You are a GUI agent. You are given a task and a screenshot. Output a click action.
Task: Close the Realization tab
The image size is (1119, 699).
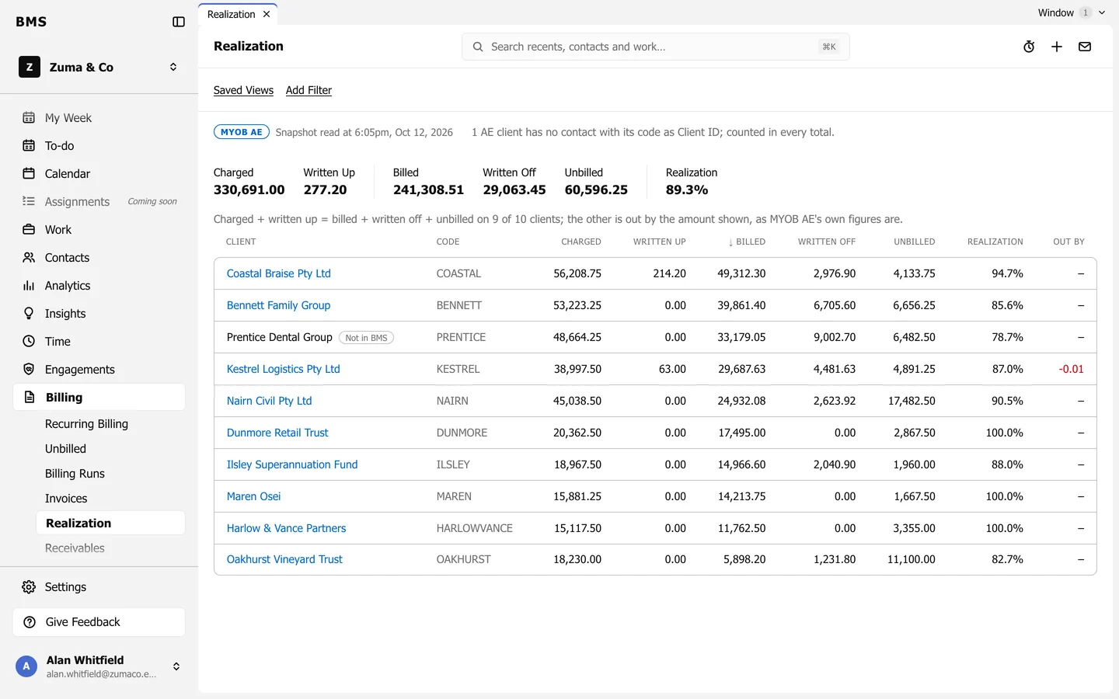pyautogui.click(x=267, y=14)
